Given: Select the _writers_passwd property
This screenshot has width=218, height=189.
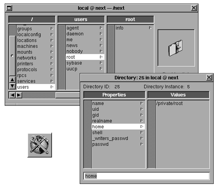Looking at the screenshot, I should [118, 138].
